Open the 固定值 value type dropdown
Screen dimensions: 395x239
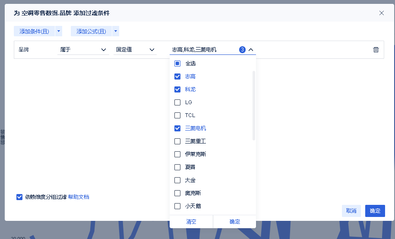pyautogui.click(x=135, y=50)
